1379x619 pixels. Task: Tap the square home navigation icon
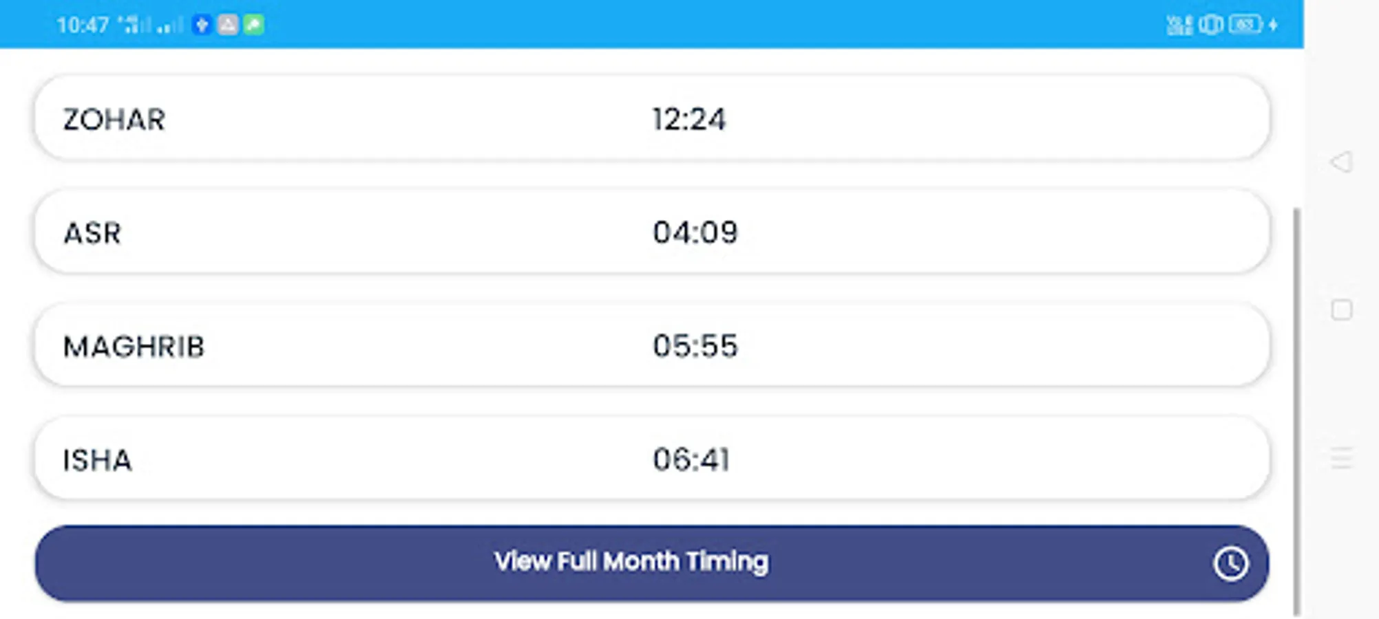1341,310
